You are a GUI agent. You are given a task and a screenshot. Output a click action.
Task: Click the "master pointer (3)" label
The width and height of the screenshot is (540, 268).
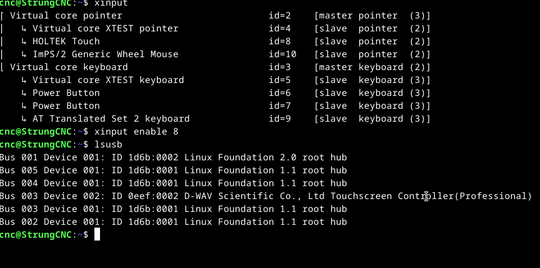pos(372,16)
